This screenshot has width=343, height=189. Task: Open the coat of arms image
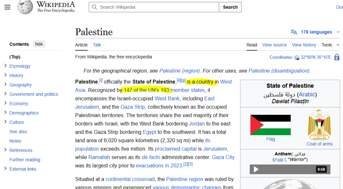coord(319,125)
